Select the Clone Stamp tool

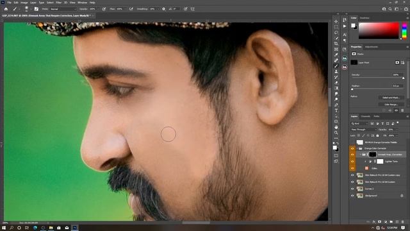coord(336,71)
